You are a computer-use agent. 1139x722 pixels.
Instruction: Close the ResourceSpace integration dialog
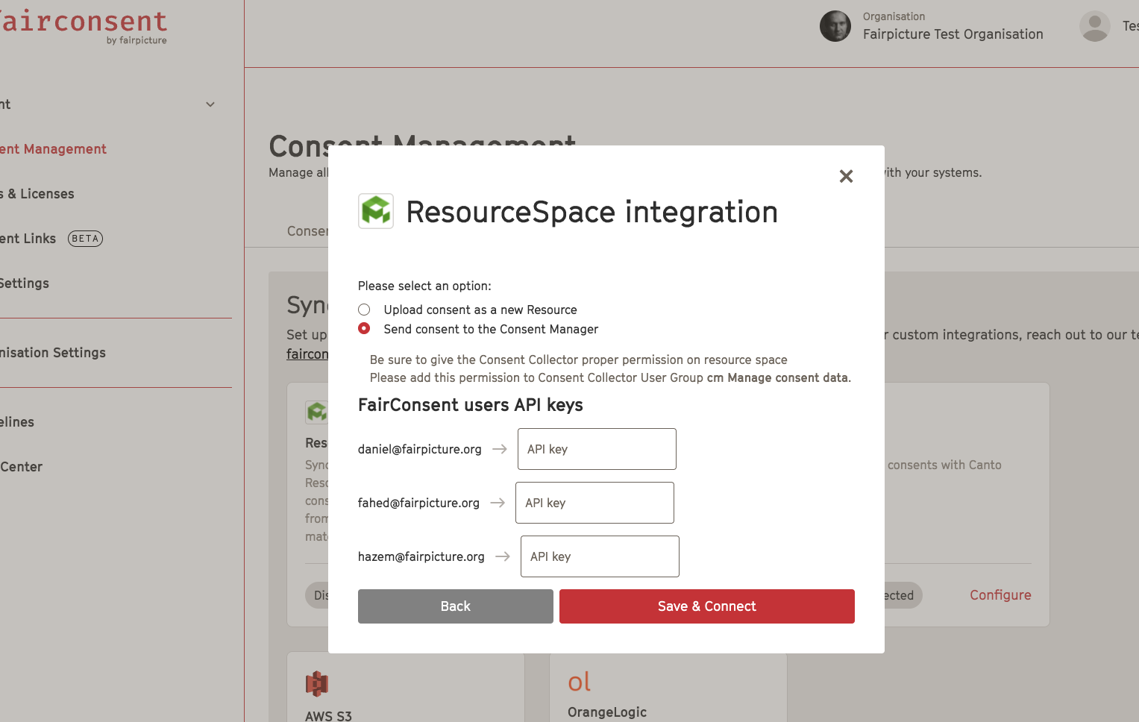pyautogui.click(x=846, y=176)
